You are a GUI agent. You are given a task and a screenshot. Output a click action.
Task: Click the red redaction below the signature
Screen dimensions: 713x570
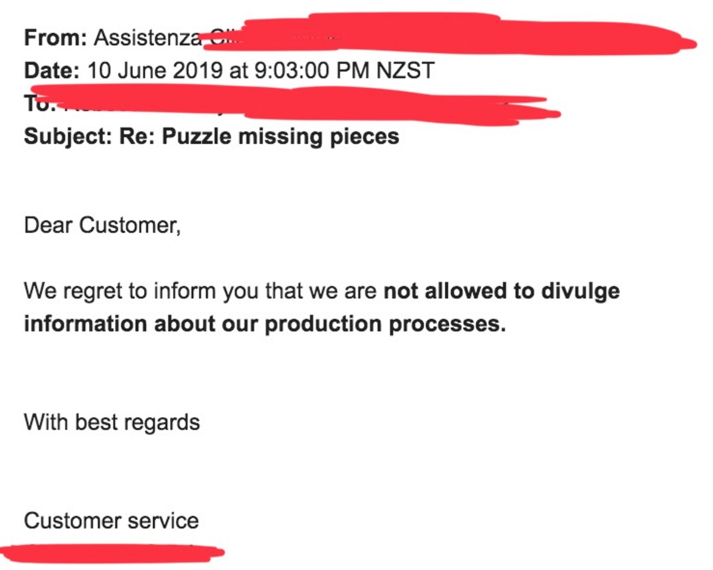112,553
